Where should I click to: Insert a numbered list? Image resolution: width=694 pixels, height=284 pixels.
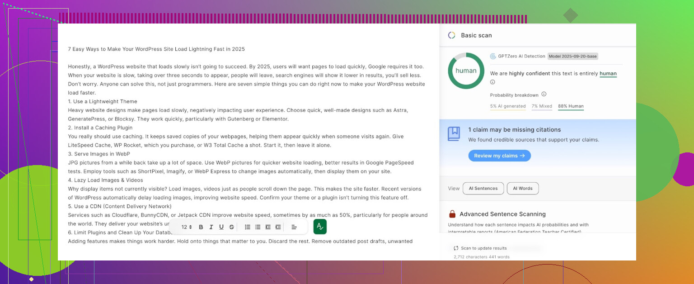click(248, 227)
